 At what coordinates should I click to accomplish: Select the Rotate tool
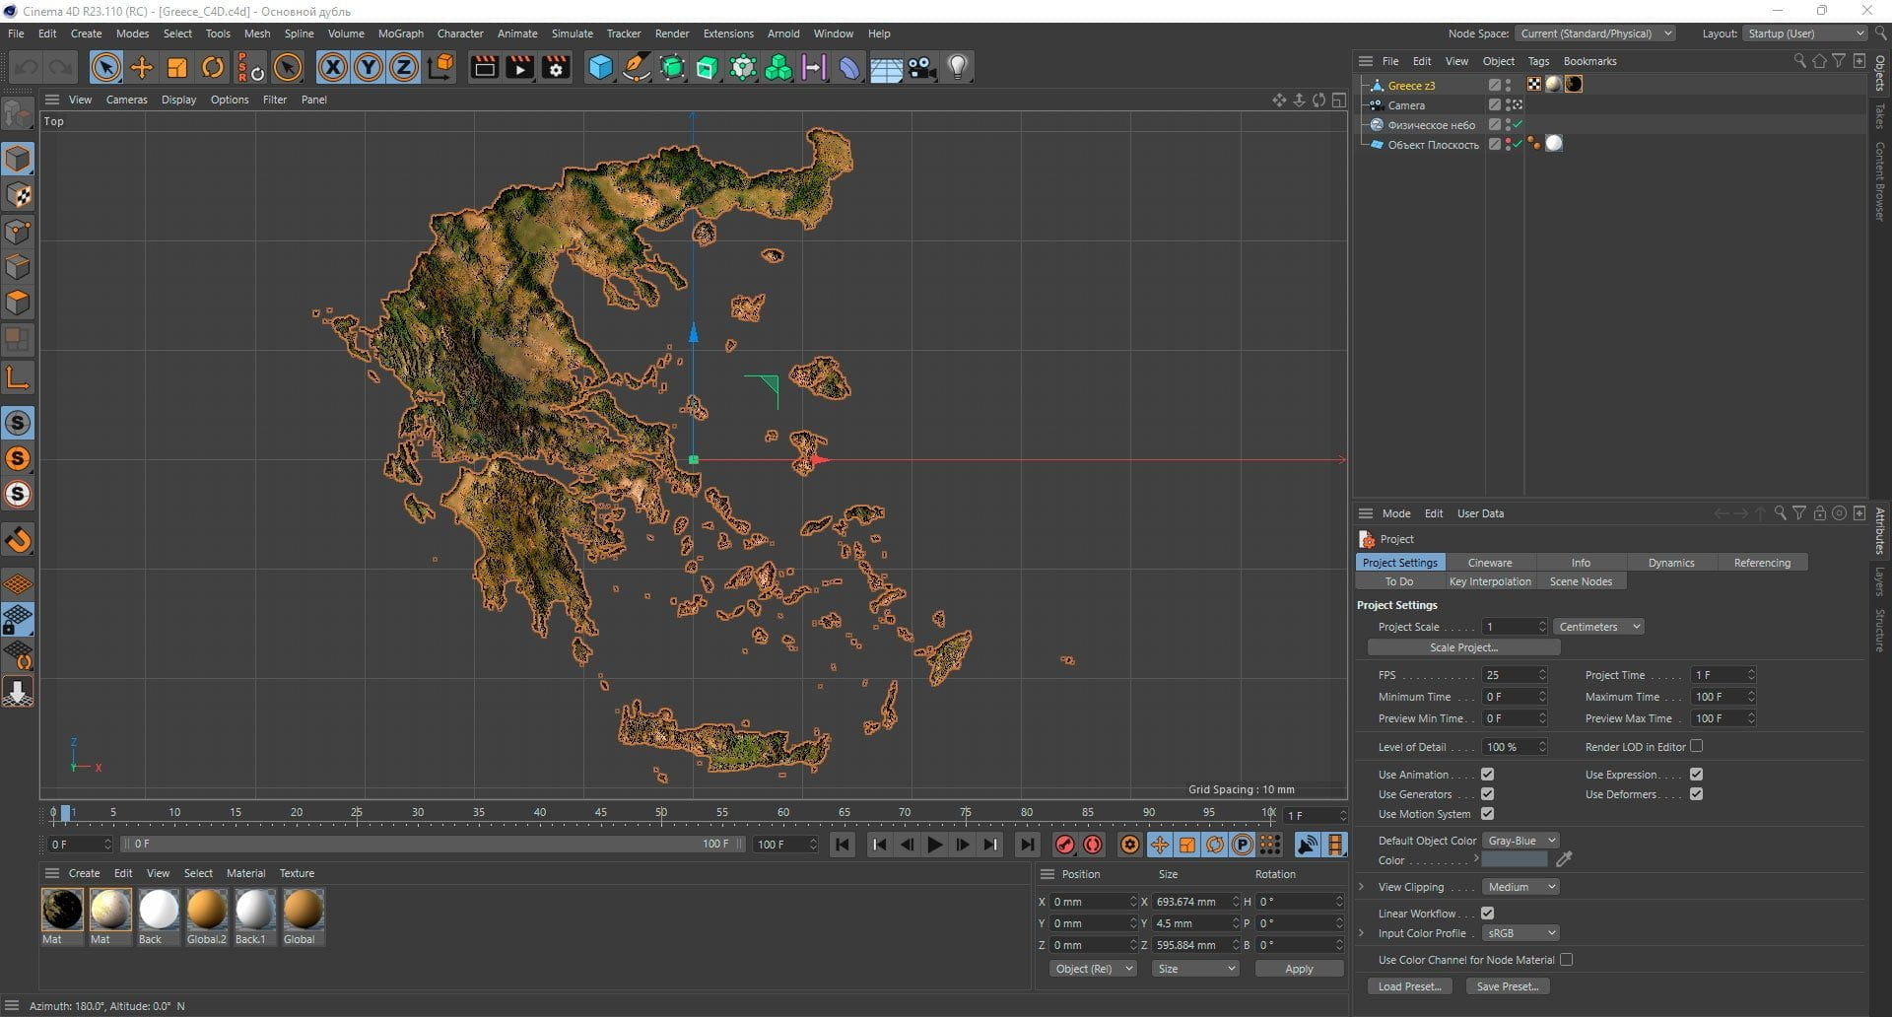point(213,67)
